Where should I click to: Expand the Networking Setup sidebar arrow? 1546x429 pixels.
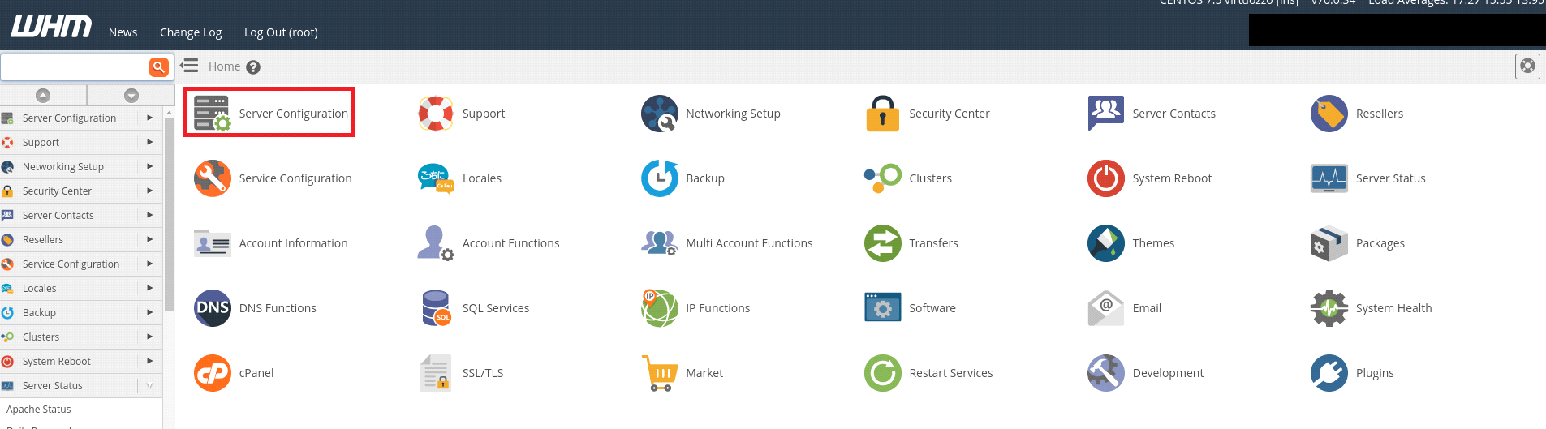point(149,166)
